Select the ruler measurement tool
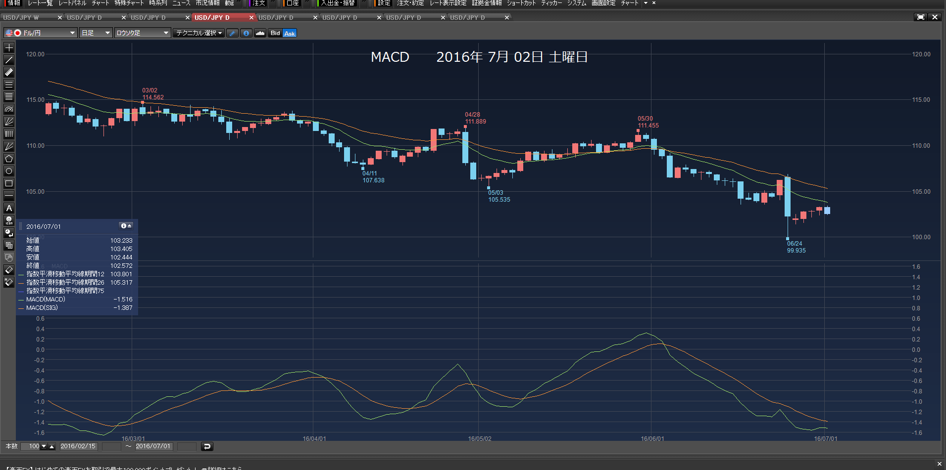This screenshot has height=470, width=946. click(x=9, y=73)
